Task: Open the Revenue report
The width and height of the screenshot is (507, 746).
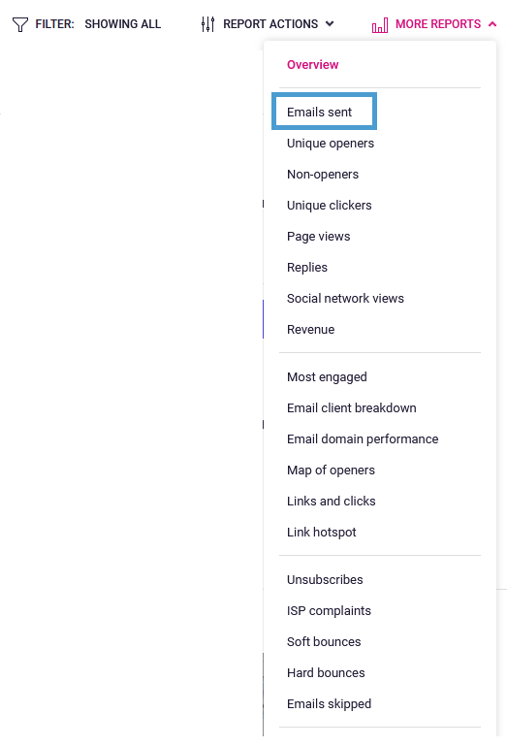Action: [310, 329]
